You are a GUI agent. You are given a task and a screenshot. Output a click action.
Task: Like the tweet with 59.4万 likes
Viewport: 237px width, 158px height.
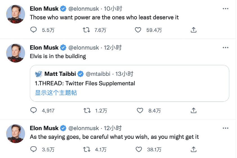138,30
